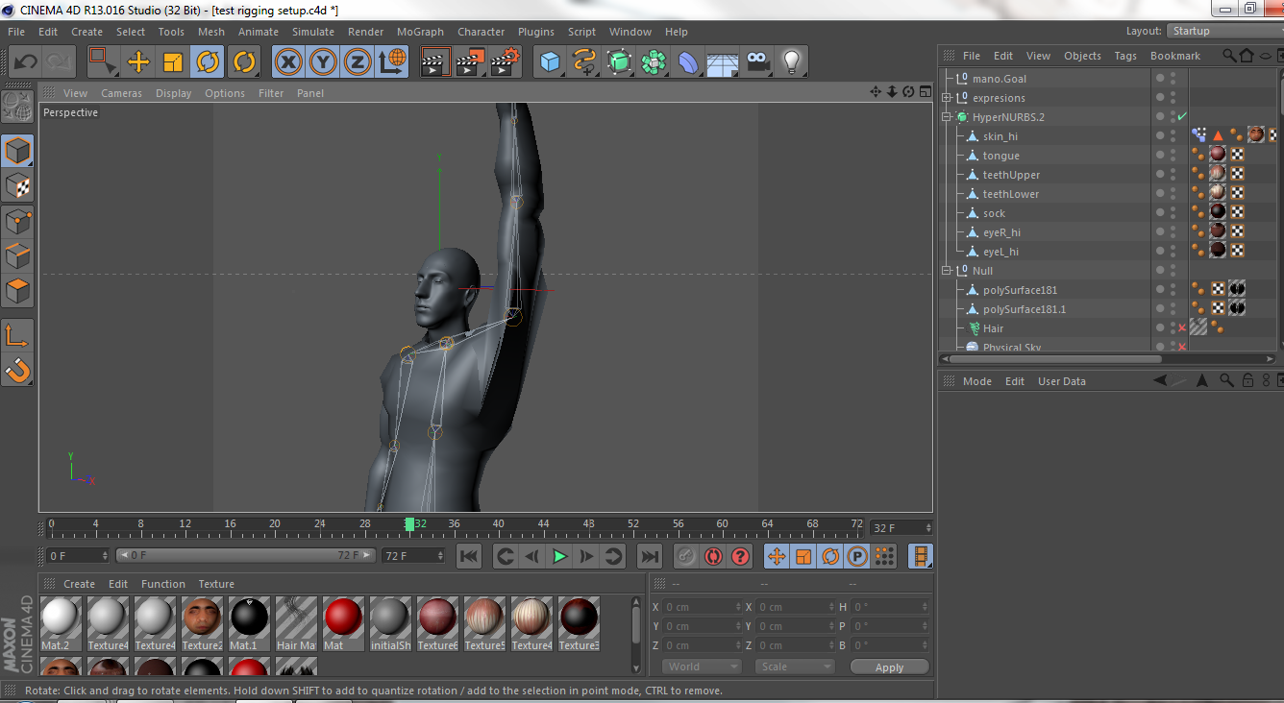The height and width of the screenshot is (703, 1284).
Task: Toggle Parameter keyframe recording (P)
Action: 858,556
